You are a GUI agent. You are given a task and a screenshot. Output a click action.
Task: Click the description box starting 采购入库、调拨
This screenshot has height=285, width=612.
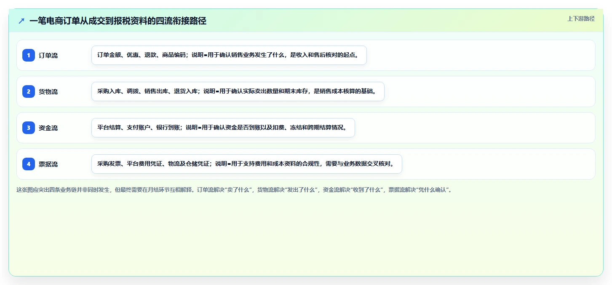click(x=238, y=91)
